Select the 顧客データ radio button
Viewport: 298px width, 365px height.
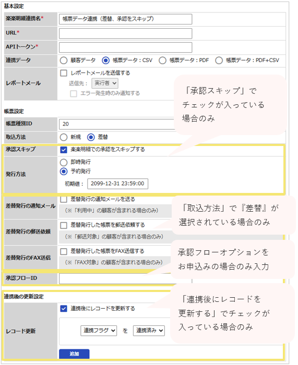coord(64,60)
